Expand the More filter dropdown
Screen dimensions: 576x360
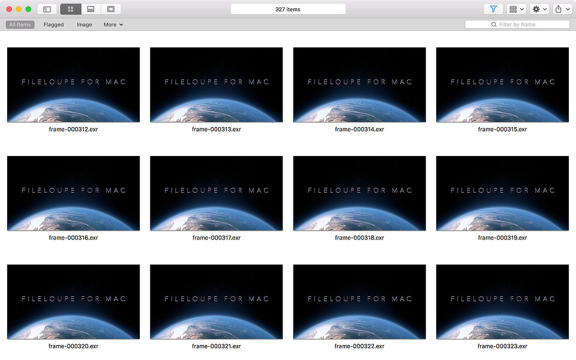pos(113,25)
